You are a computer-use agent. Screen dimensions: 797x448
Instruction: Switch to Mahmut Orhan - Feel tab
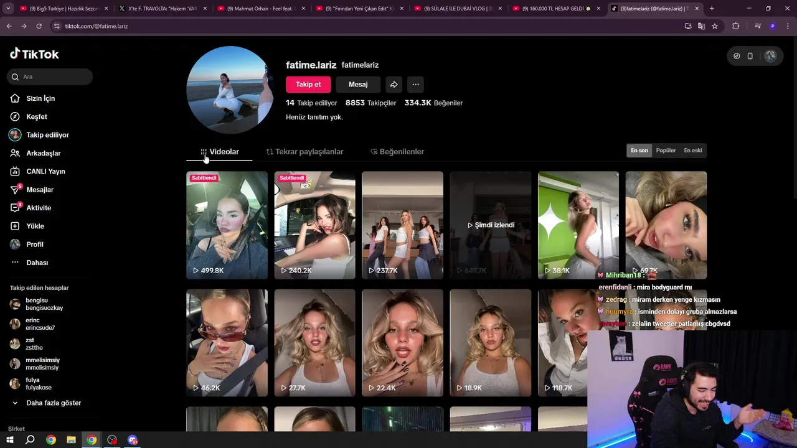pos(260,9)
